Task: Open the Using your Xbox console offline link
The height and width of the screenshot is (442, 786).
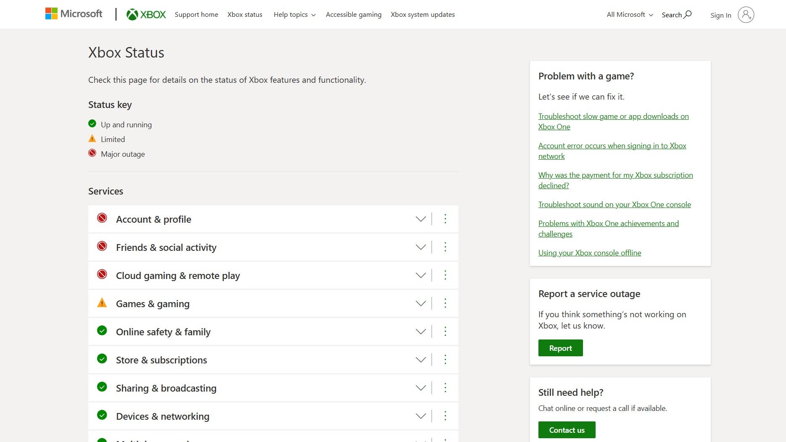Action: click(x=589, y=253)
